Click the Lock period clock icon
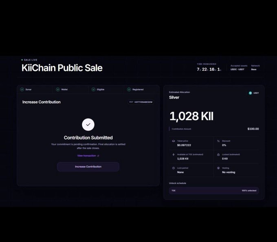277x242 pixels. (x=174, y=168)
